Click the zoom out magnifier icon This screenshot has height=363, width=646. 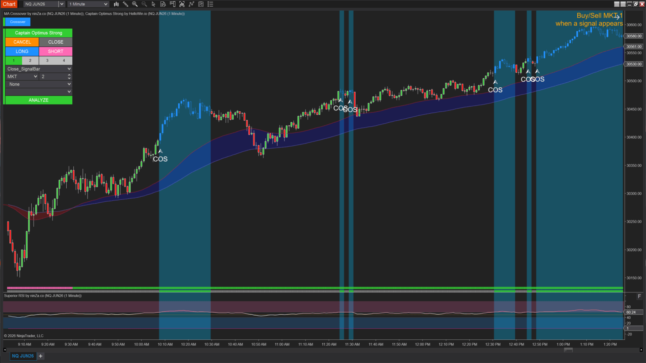tap(144, 4)
